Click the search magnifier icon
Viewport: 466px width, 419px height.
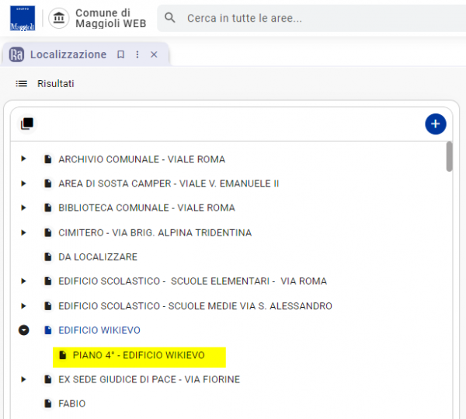click(169, 18)
